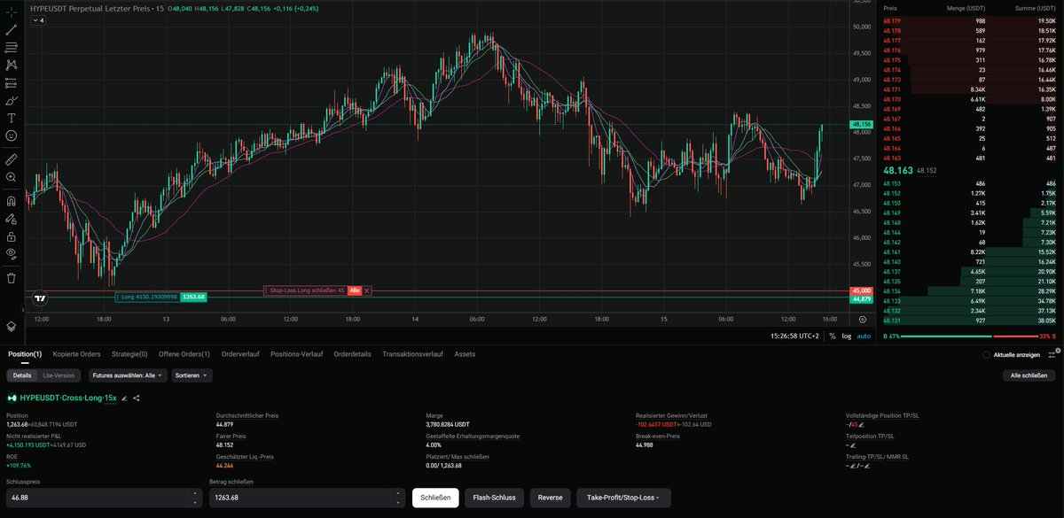This screenshot has height=518, width=1064.
Task: Activate the zoom-in magnifier tool
Action: click(11, 177)
